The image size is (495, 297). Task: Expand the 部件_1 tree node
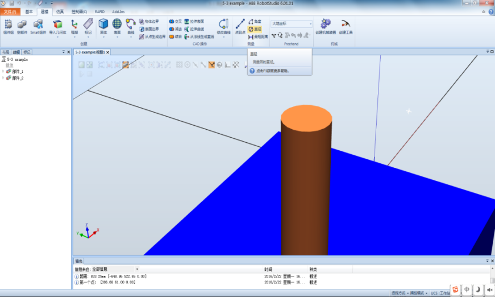pos(3,72)
